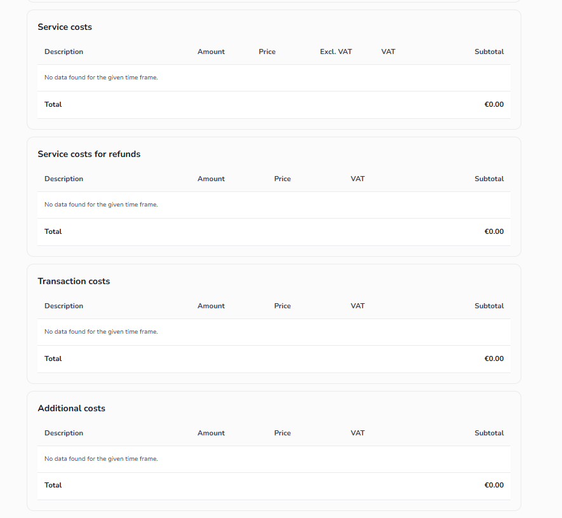This screenshot has height=518, width=562.
Task: Click VAT header in refunds table
Action: pyautogui.click(x=358, y=179)
